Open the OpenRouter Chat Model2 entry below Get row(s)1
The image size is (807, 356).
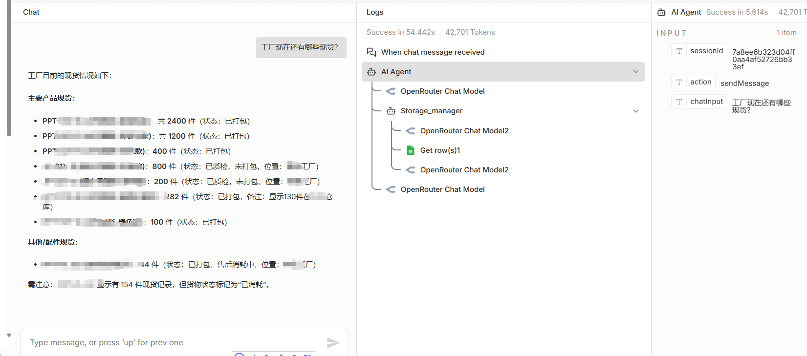click(x=464, y=170)
